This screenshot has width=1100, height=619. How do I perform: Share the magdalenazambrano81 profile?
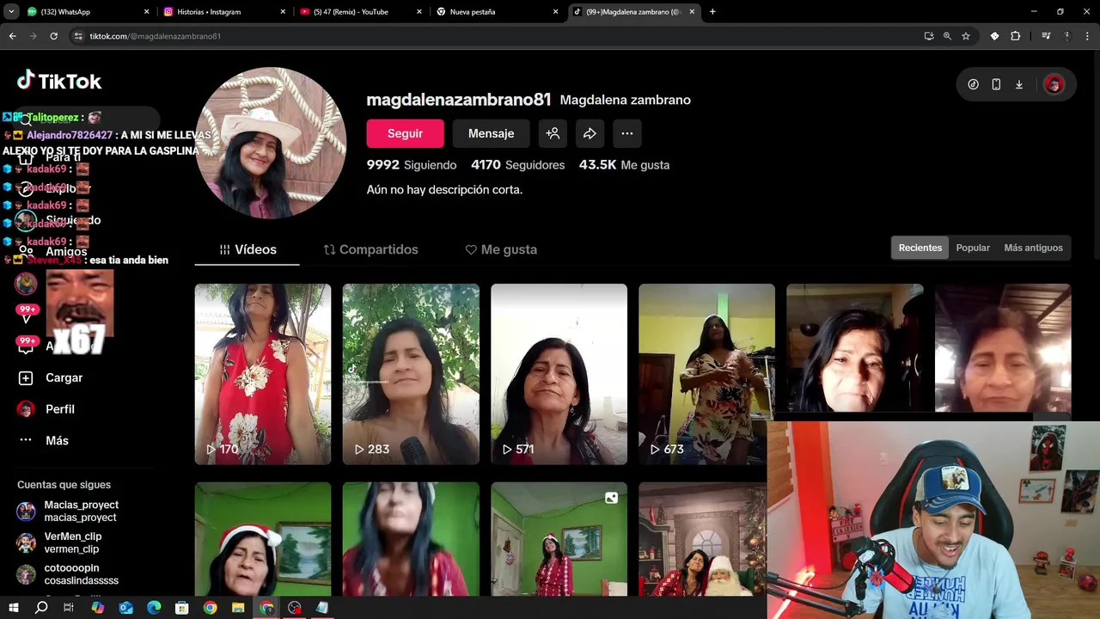590,133
